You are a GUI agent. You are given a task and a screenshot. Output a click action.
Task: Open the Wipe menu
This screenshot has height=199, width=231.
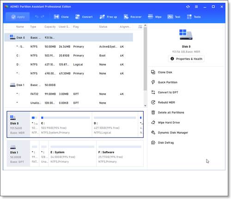click(155, 17)
